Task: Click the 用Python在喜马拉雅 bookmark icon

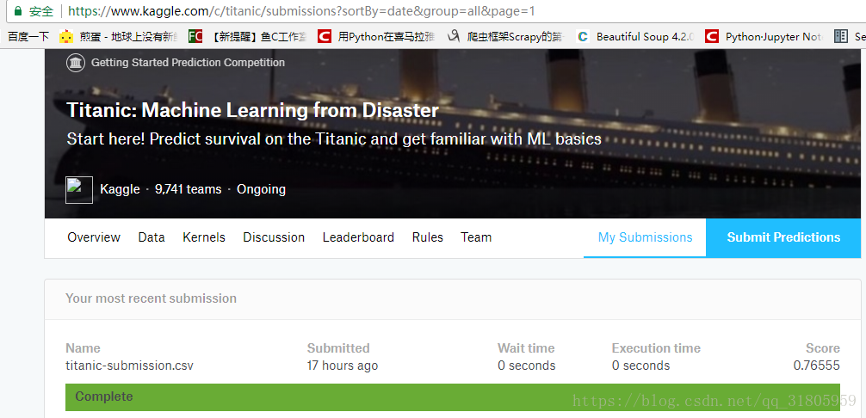Action: (325, 37)
